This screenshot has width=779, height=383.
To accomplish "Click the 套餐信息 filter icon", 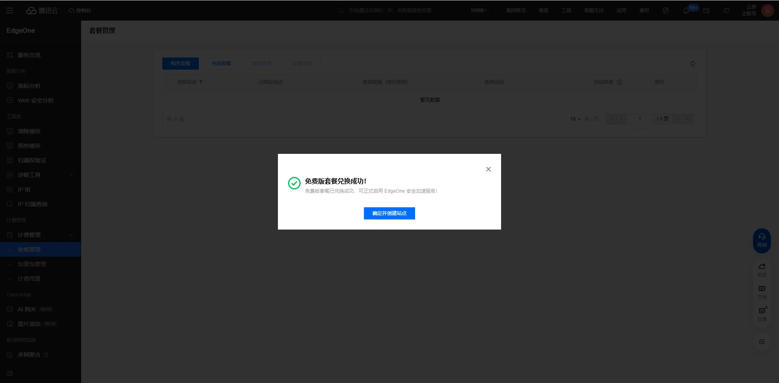I will coord(201,82).
